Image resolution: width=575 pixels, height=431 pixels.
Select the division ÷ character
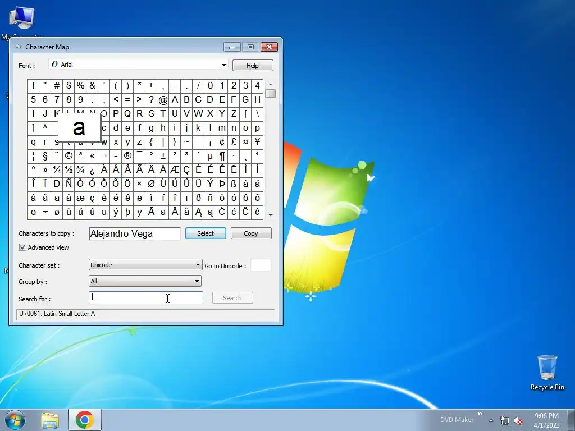click(x=45, y=212)
